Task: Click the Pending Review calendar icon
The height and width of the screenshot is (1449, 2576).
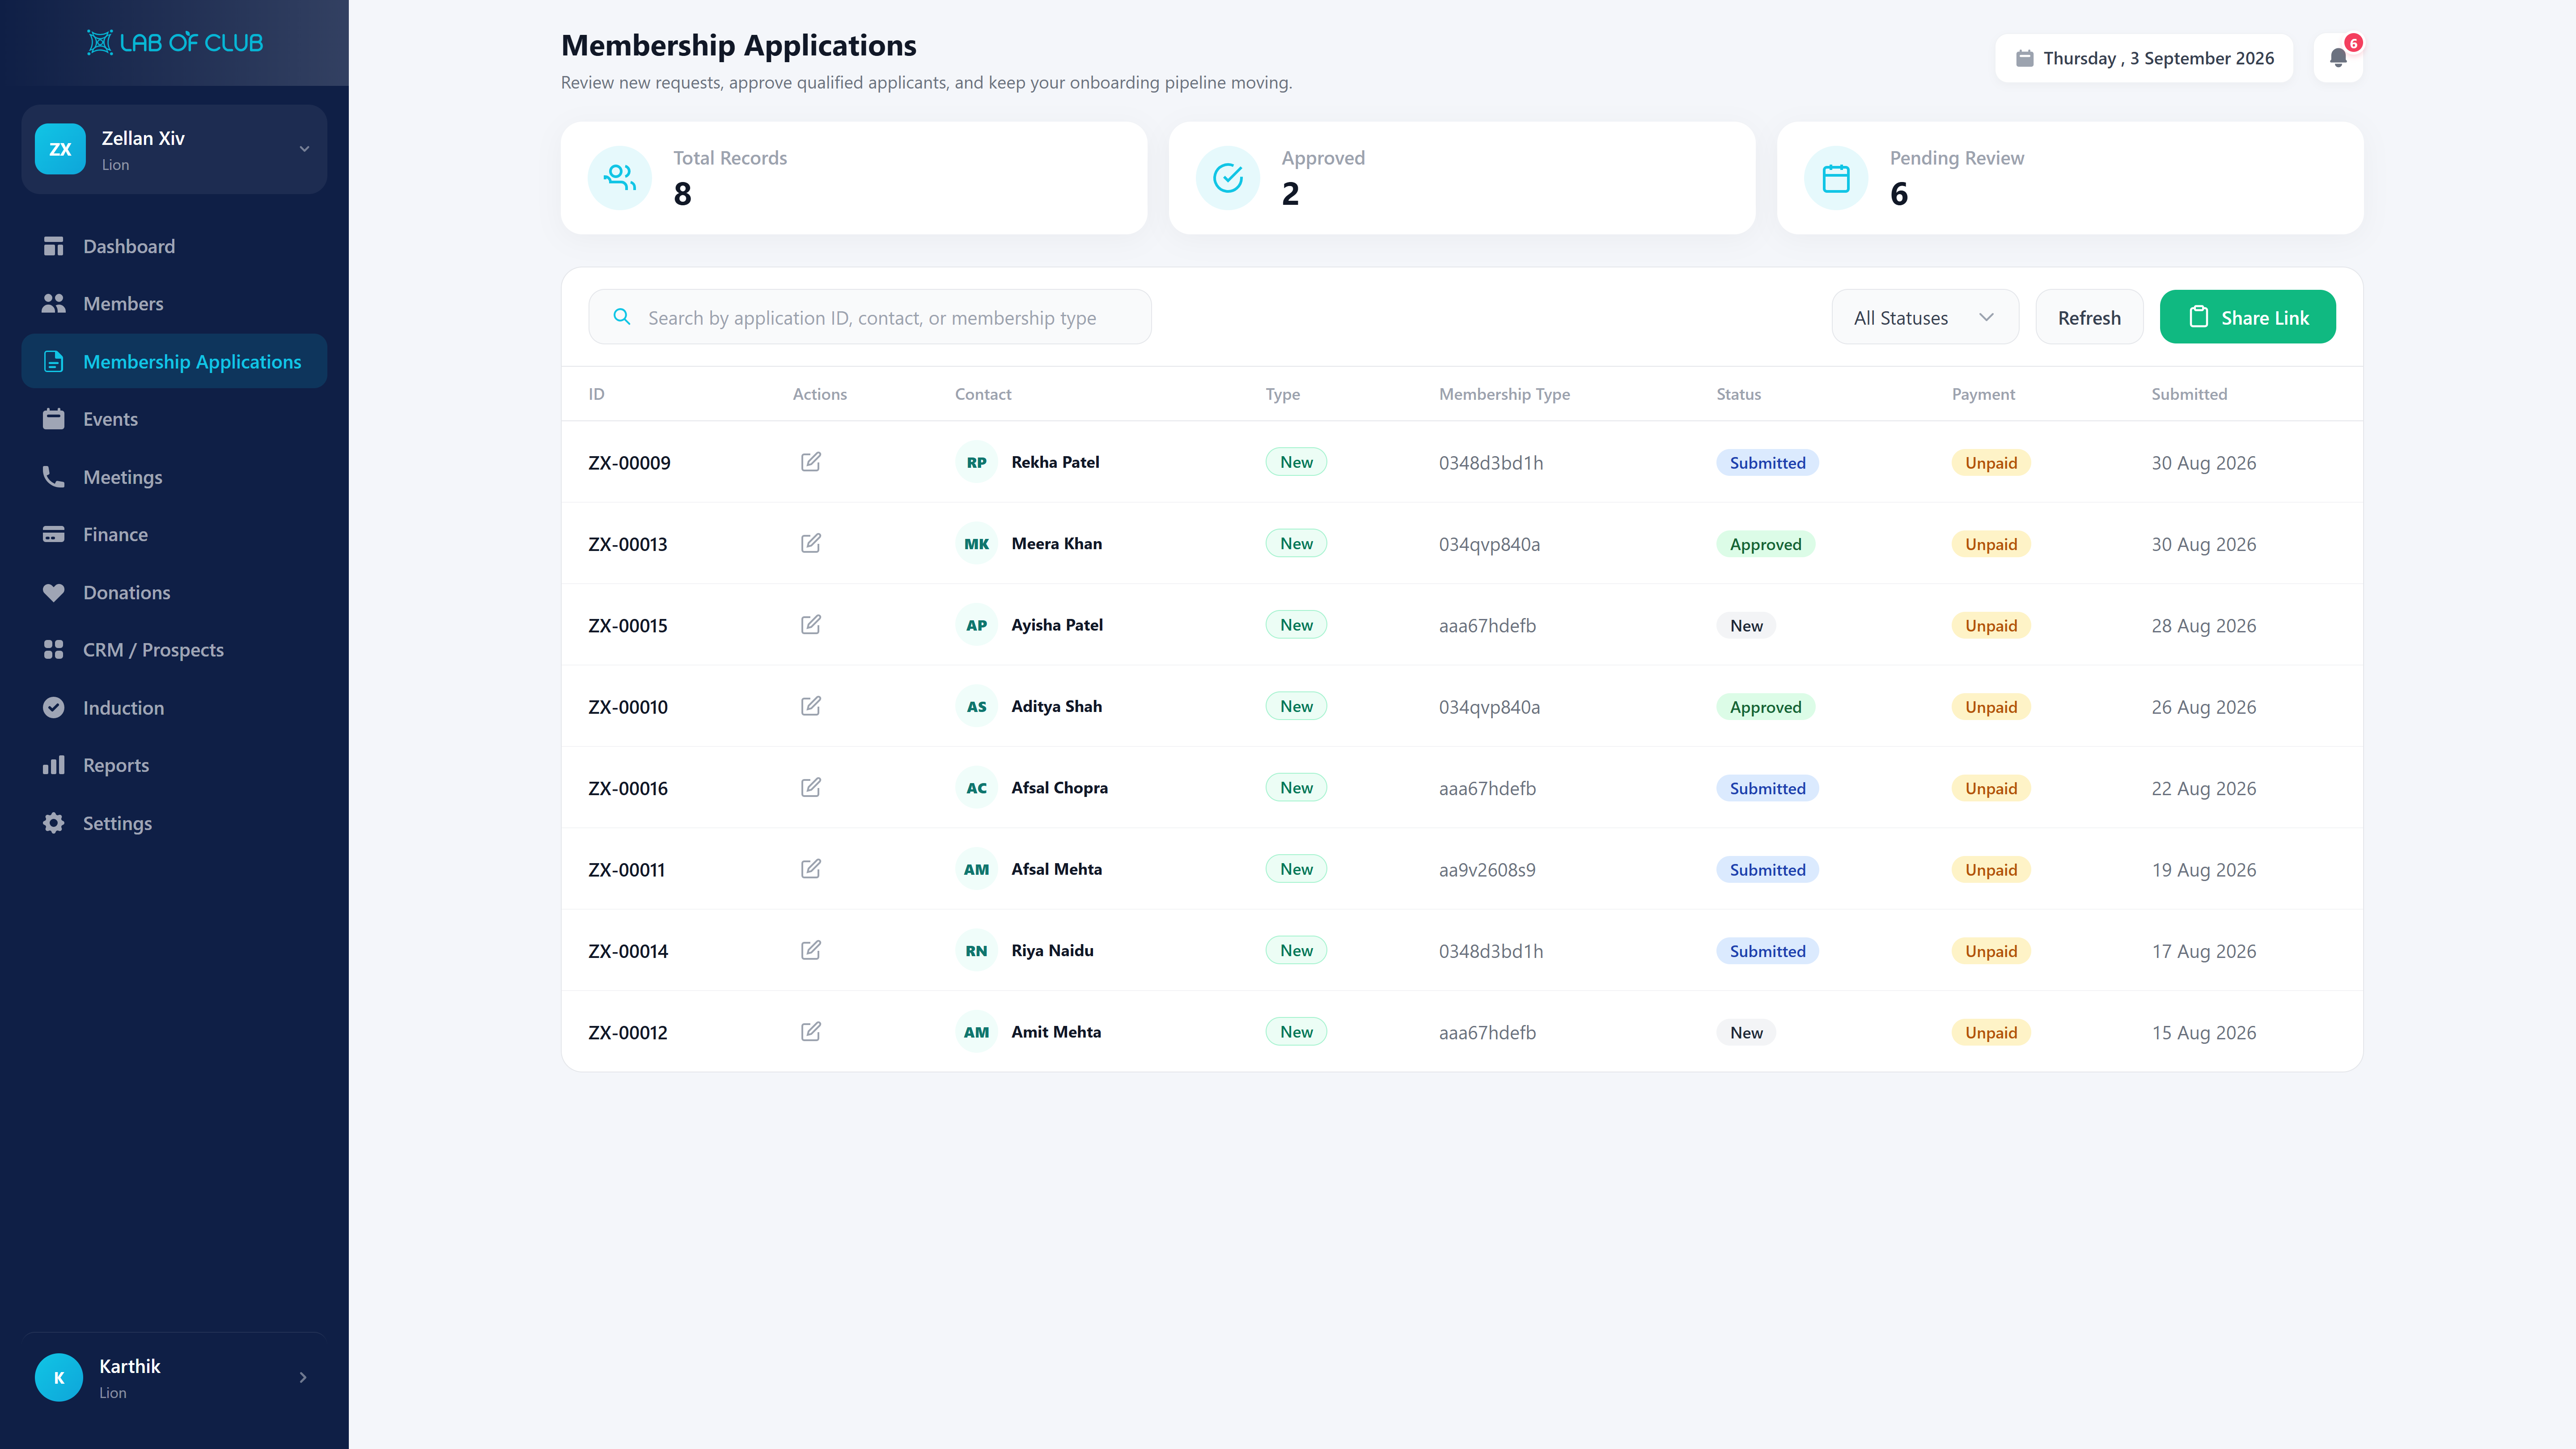Action: point(1836,178)
